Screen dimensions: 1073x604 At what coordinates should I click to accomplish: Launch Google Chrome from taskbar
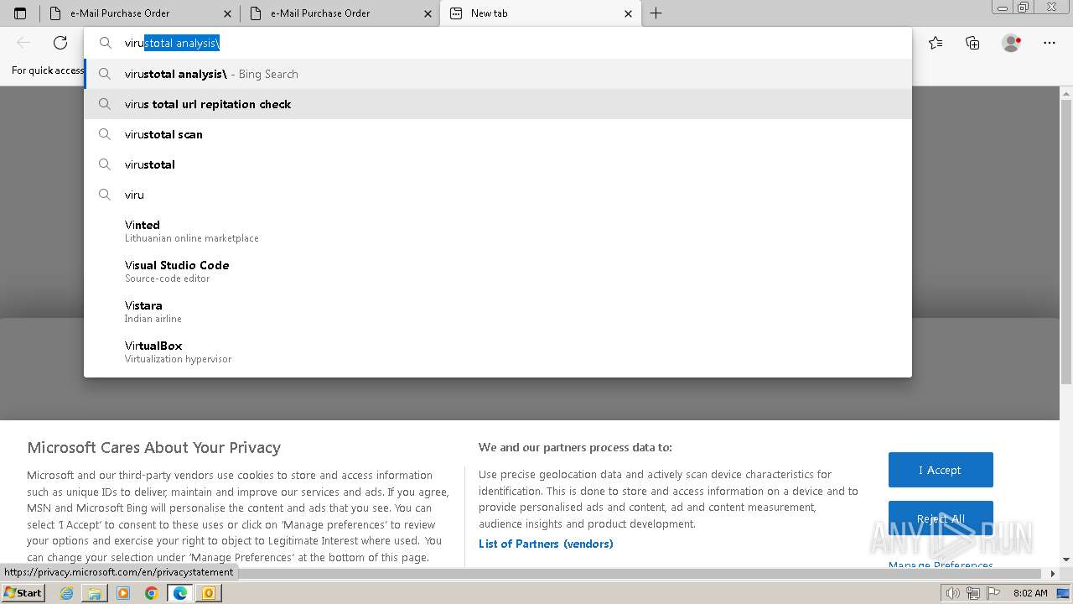[151, 593]
